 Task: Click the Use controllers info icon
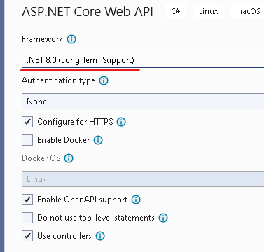coord(100,236)
